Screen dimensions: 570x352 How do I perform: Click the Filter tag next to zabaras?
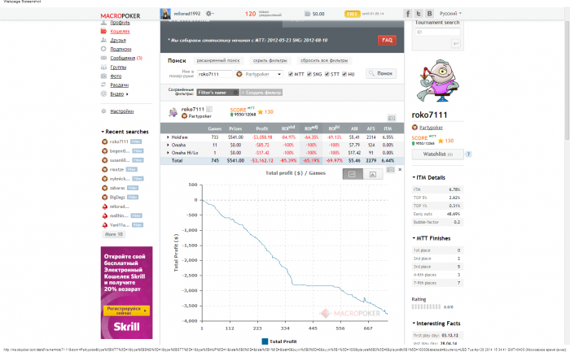pos(133,188)
